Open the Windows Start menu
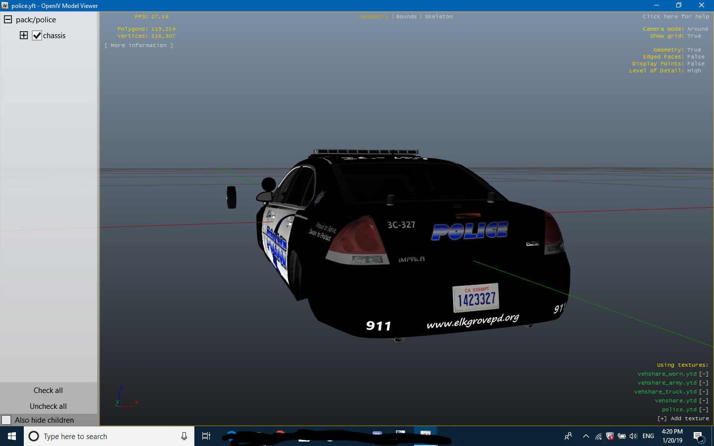The image size is (714, 446). 12,436
